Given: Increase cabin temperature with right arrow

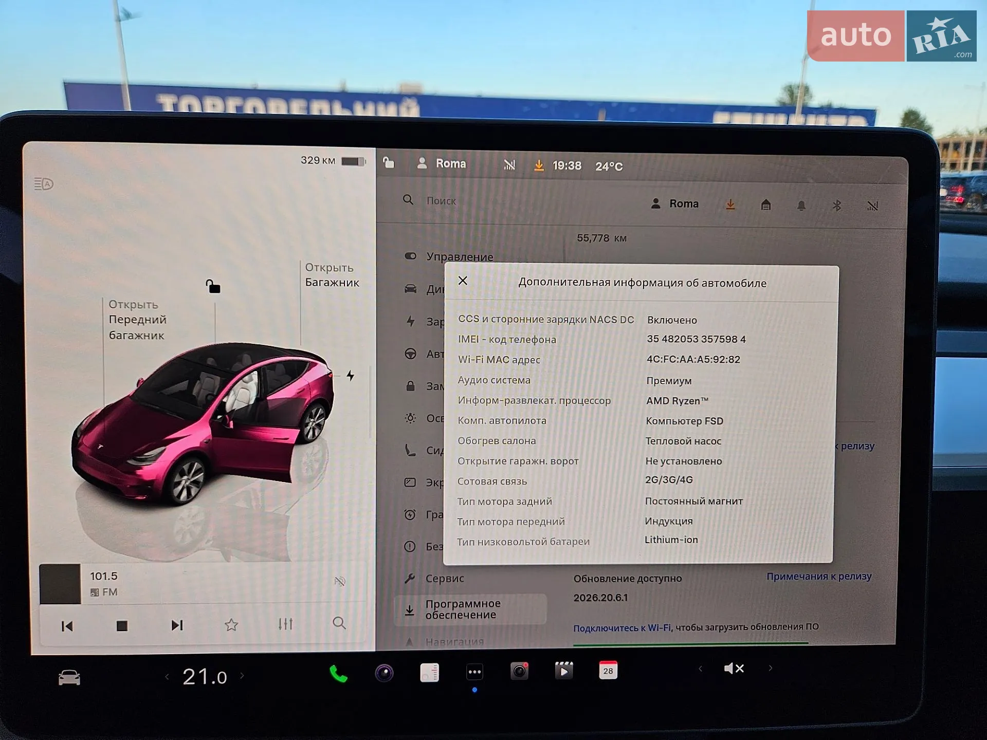Looking at the screenshot, I should click(x=242, y=676).
